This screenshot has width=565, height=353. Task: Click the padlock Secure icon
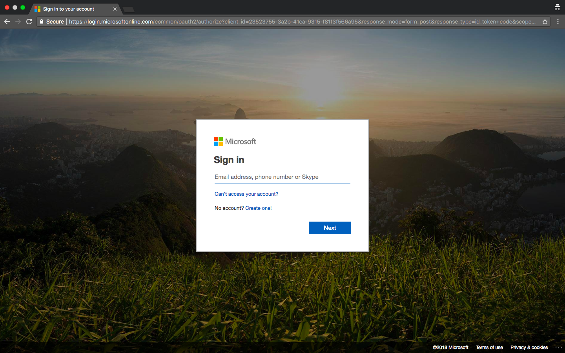42,22
